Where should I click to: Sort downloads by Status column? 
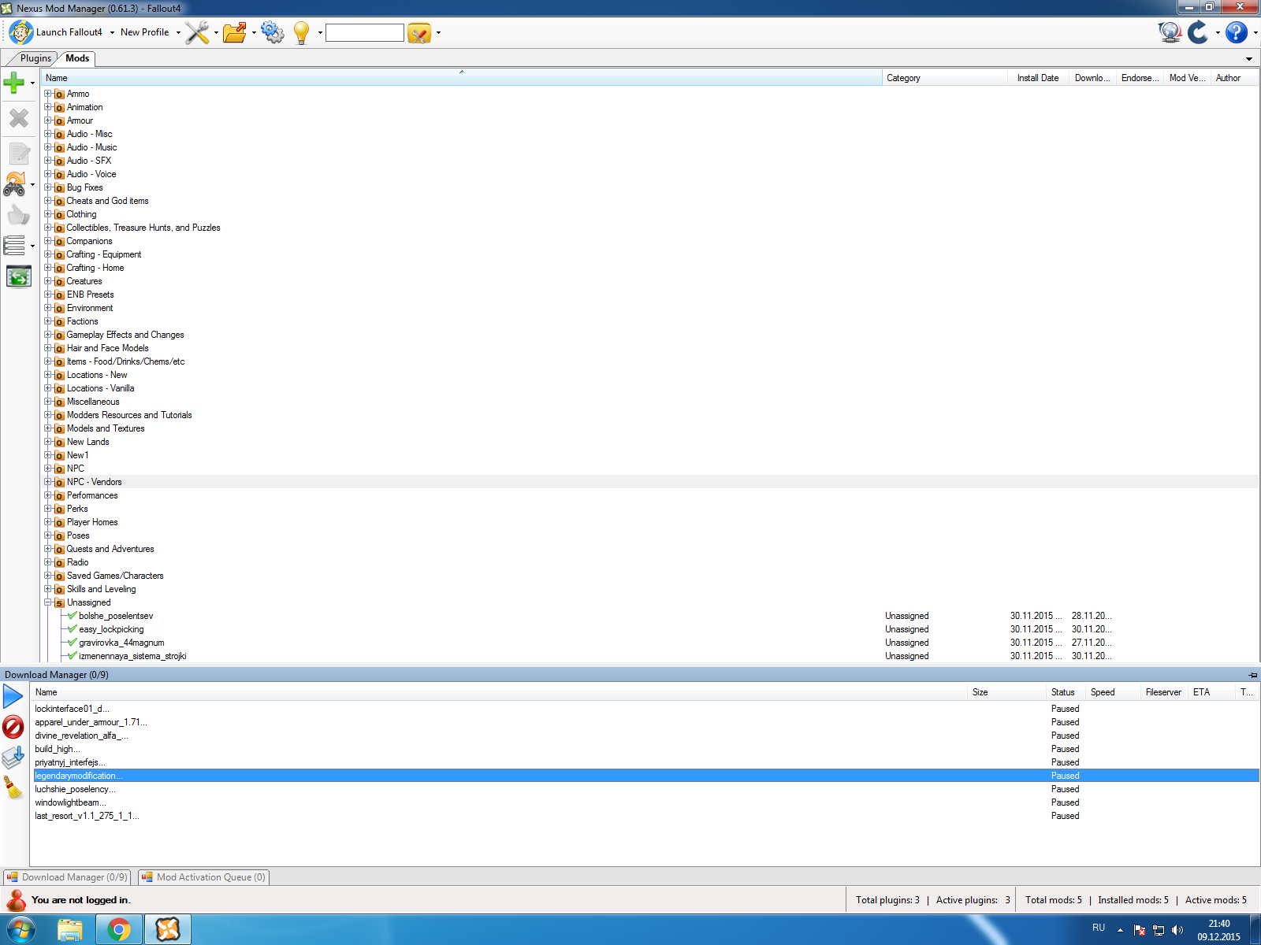coord(1066,692)
